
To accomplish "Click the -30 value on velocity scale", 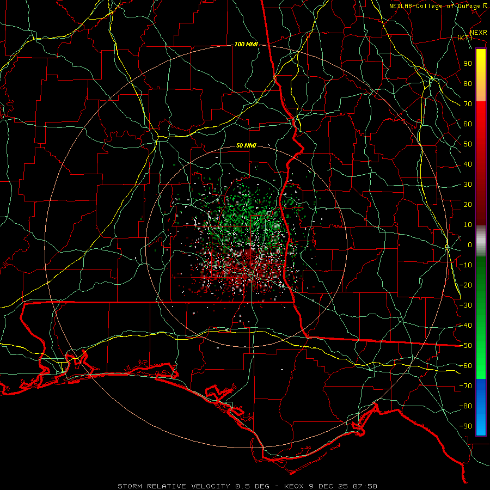I will pos(465,305).
